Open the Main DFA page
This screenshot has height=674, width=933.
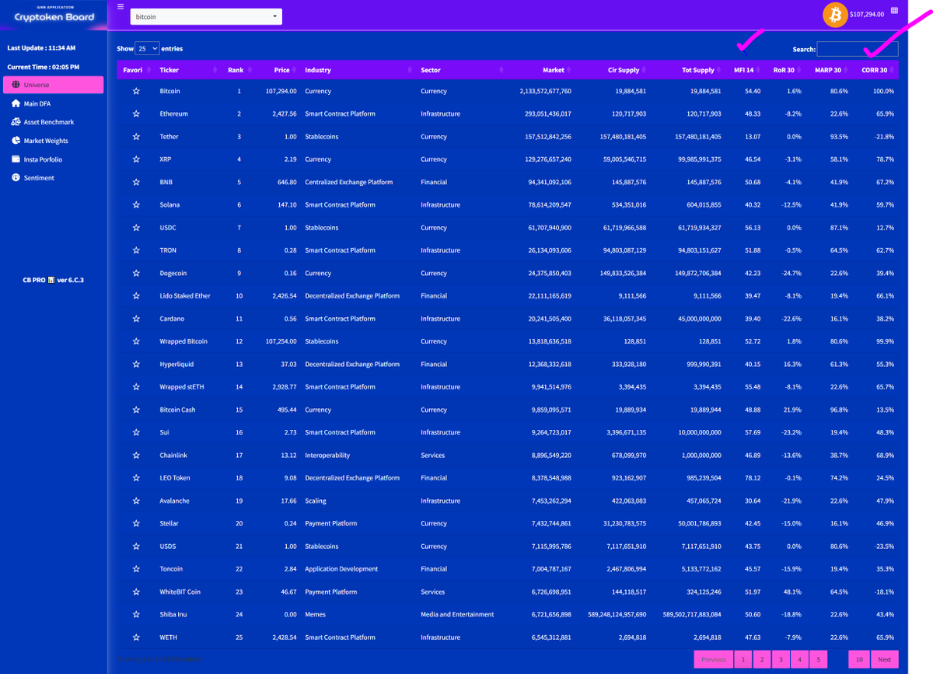tap(53, 103)
